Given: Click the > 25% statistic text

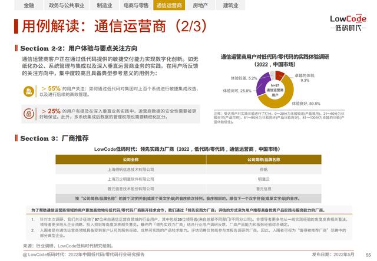Looking at the screenshot, I should point(51,111).
